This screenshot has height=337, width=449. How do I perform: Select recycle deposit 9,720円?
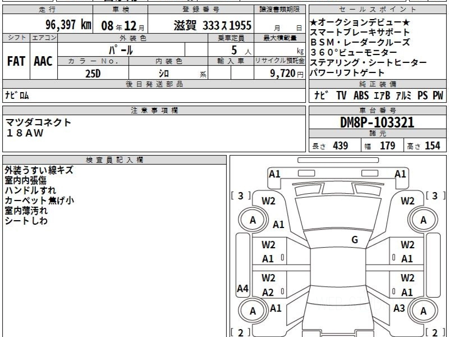tap(287, 73)
